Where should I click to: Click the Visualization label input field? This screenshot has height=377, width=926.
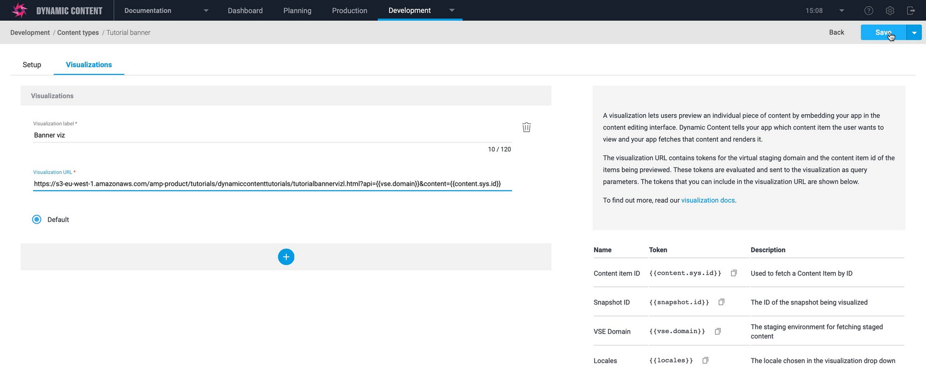pos(272,135)
